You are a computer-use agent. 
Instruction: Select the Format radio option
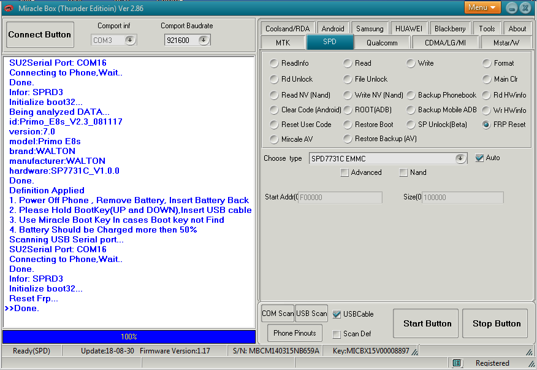[498, 63]
